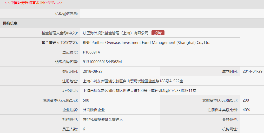Click the 实缴资本(万元)(欧元) label
264x133 pixels.
pos(220,100)
